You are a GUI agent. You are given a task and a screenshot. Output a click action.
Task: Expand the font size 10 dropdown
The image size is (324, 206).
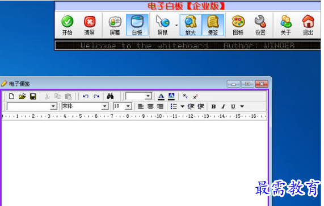[128, 106]
